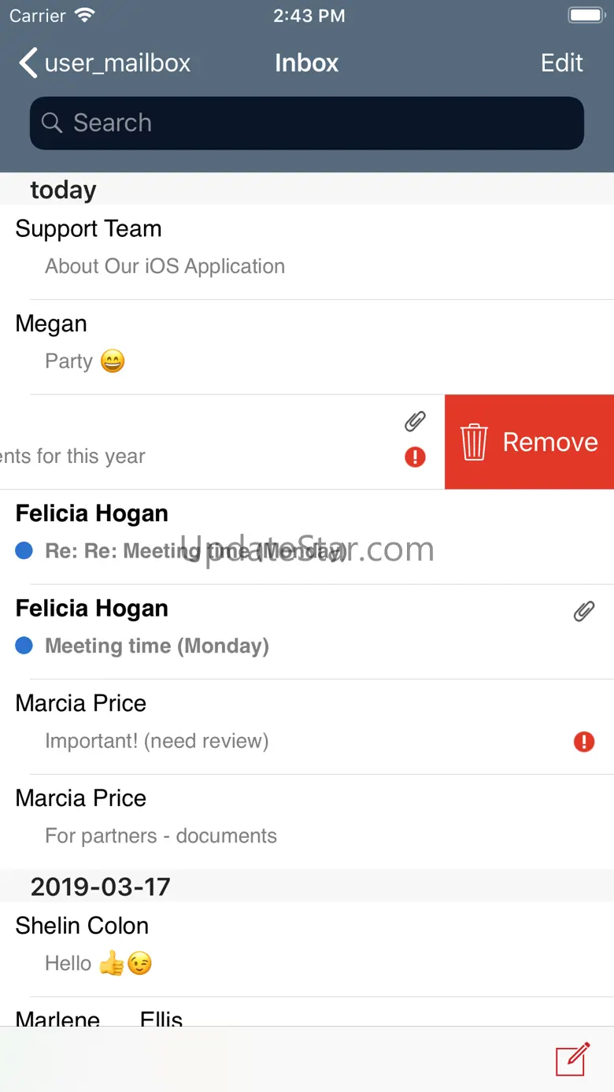
Task: Tap red importance icon on swiped email
Action: click(x=415, y=457)
